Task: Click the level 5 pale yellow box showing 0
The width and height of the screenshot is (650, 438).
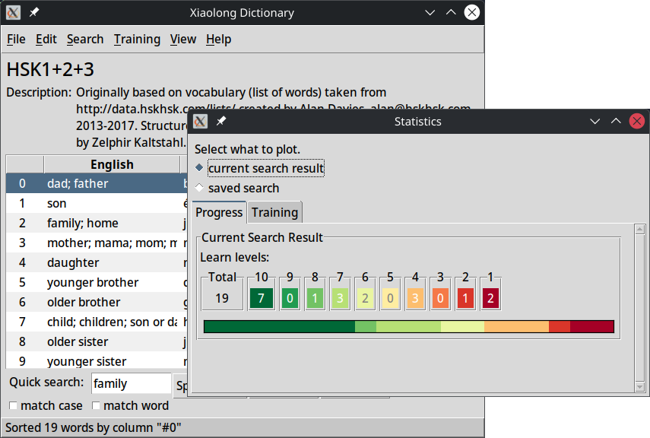Action: (x=390, y=298)
